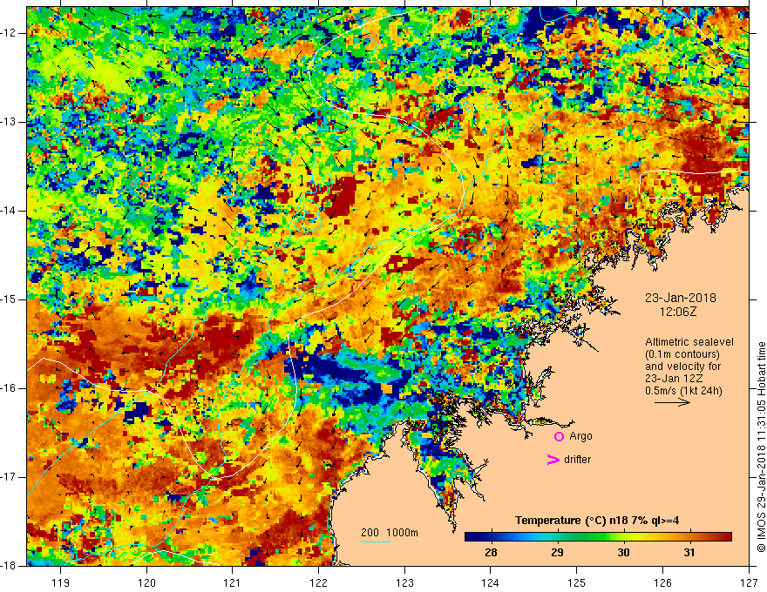Viewport: 767px width, 592px height.
Task: Click the magenta drifter arrowhead legend symbol
Action: pos(553,460)
